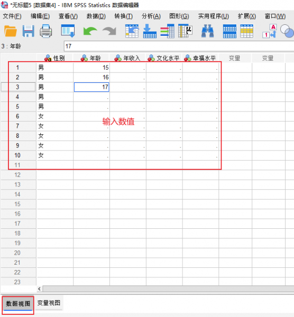The image size is (294, 317).
Task: Click the gray Redo arrow icon
Action: (109, 31)
